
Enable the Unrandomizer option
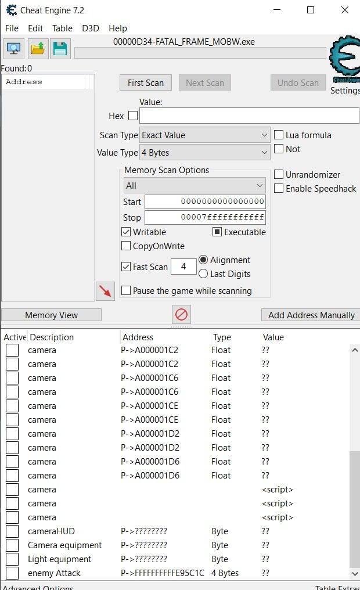coord(279,174)
